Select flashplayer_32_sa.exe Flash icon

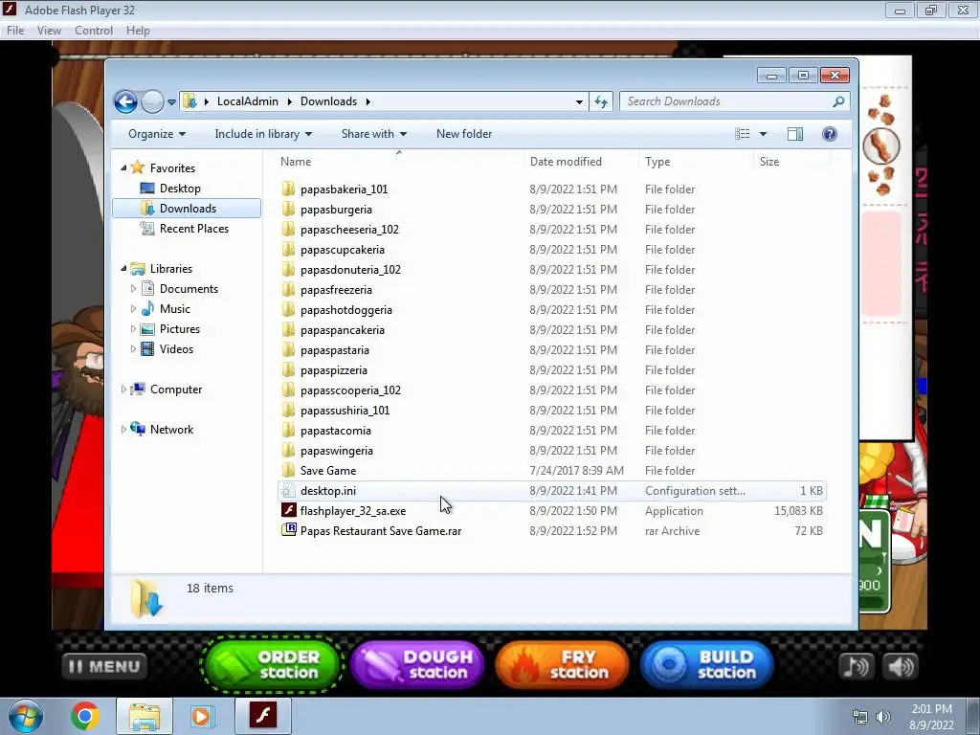click(288, 511)
